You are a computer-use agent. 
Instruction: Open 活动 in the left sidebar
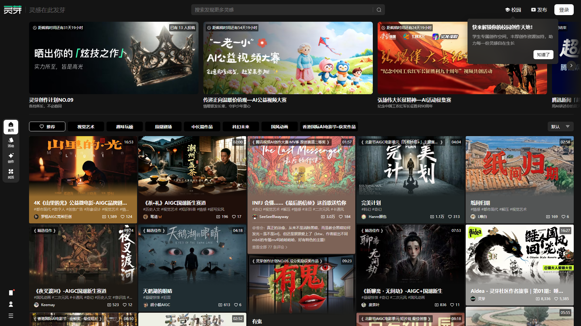point(11,142)
